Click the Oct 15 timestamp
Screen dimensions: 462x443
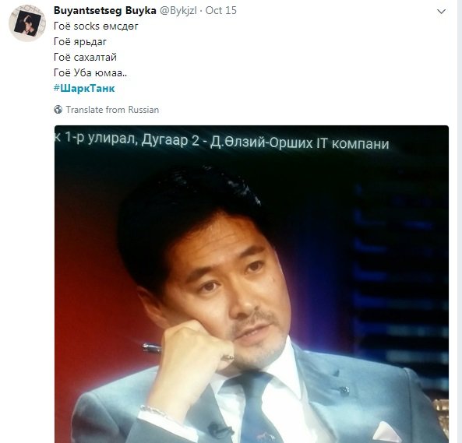point(221,11)
